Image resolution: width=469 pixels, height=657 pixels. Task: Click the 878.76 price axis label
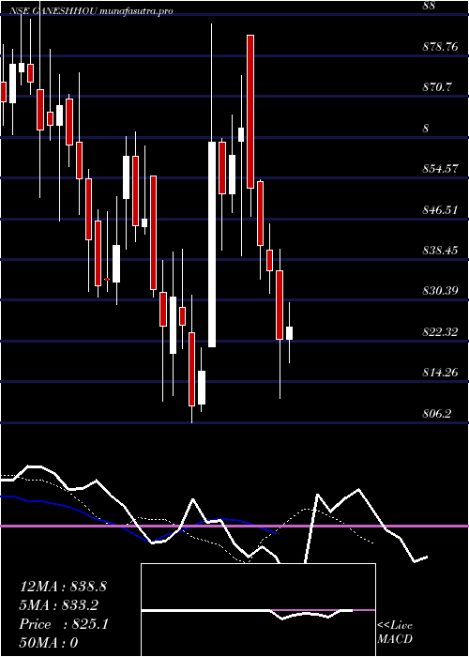click(440, 47)
